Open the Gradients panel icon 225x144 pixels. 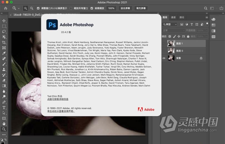pyautogui.click(x=213, y=31)
